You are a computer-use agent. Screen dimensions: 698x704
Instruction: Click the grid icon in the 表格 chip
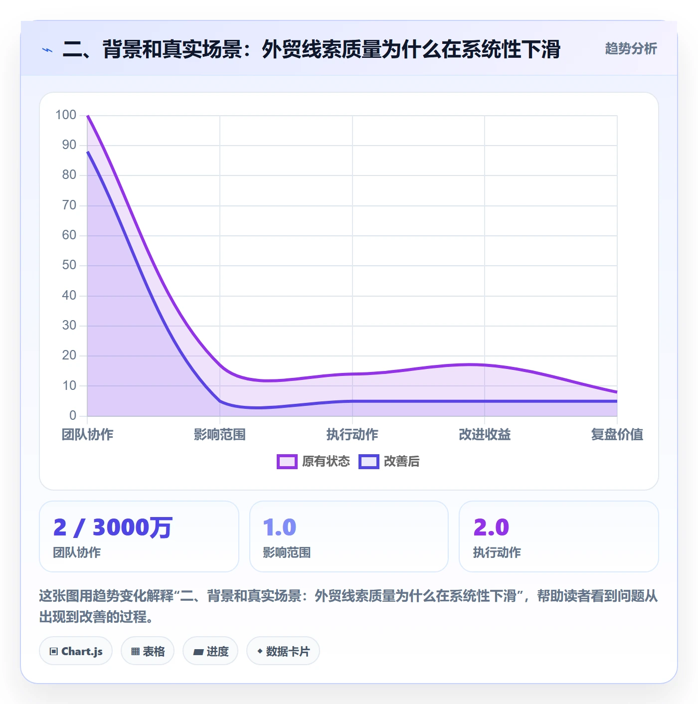point(135,651)
